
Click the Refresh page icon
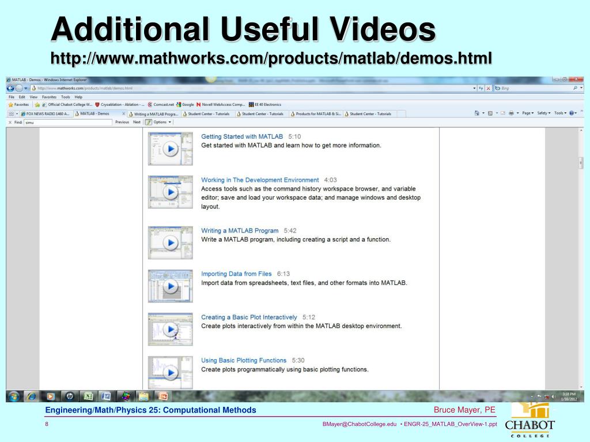coord(481,88)
